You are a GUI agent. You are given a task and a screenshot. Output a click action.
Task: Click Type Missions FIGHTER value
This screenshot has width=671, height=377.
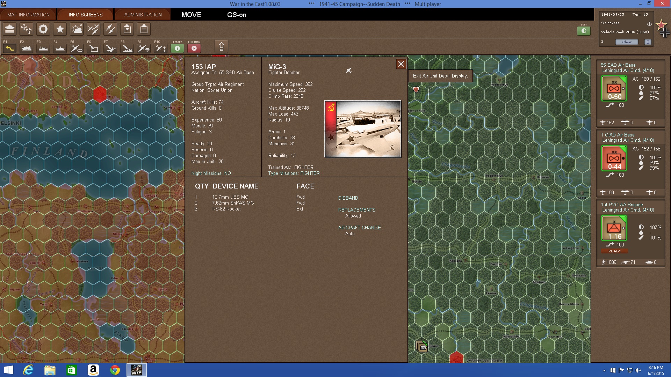(310, 173)
